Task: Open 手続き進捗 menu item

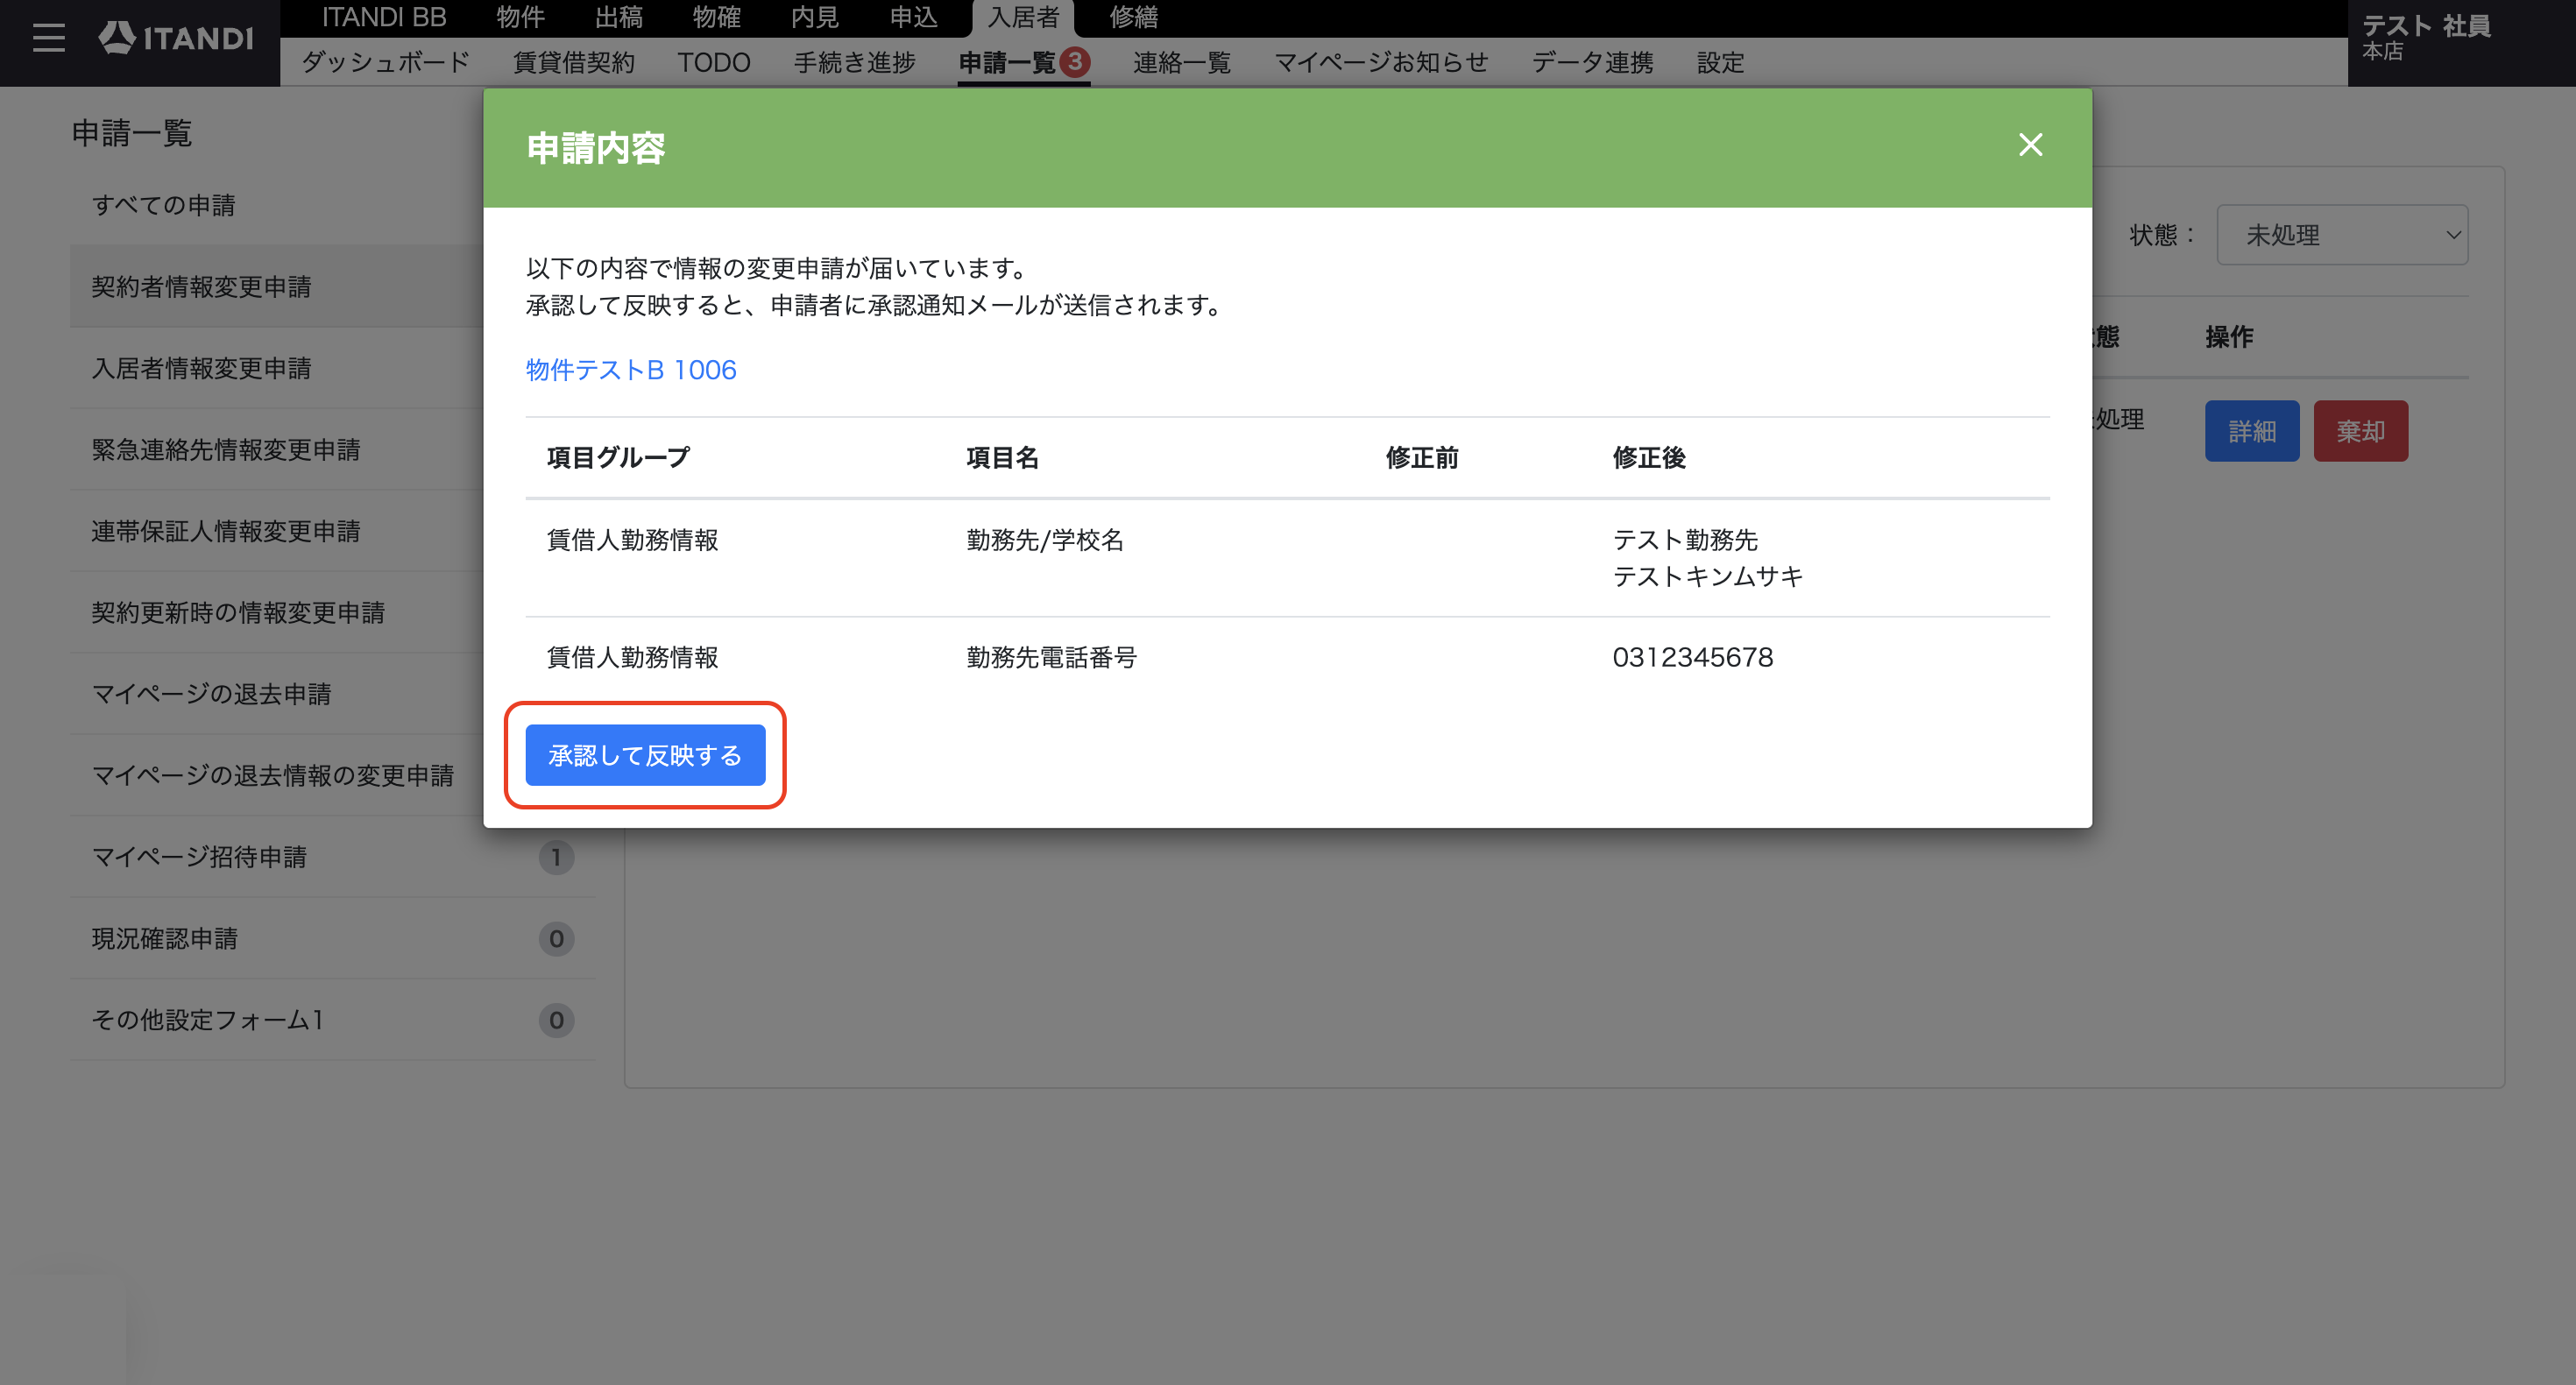Action: tap(855, 63)
